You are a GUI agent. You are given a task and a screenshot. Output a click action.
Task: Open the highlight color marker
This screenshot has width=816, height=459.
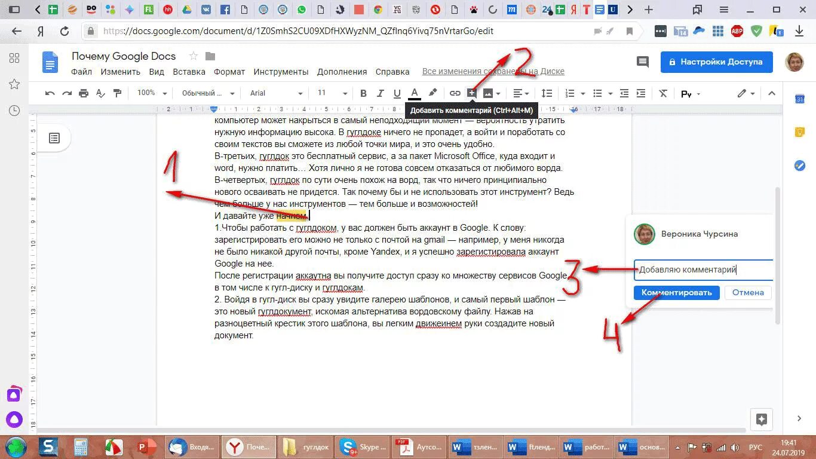click(x=433, y=93)
